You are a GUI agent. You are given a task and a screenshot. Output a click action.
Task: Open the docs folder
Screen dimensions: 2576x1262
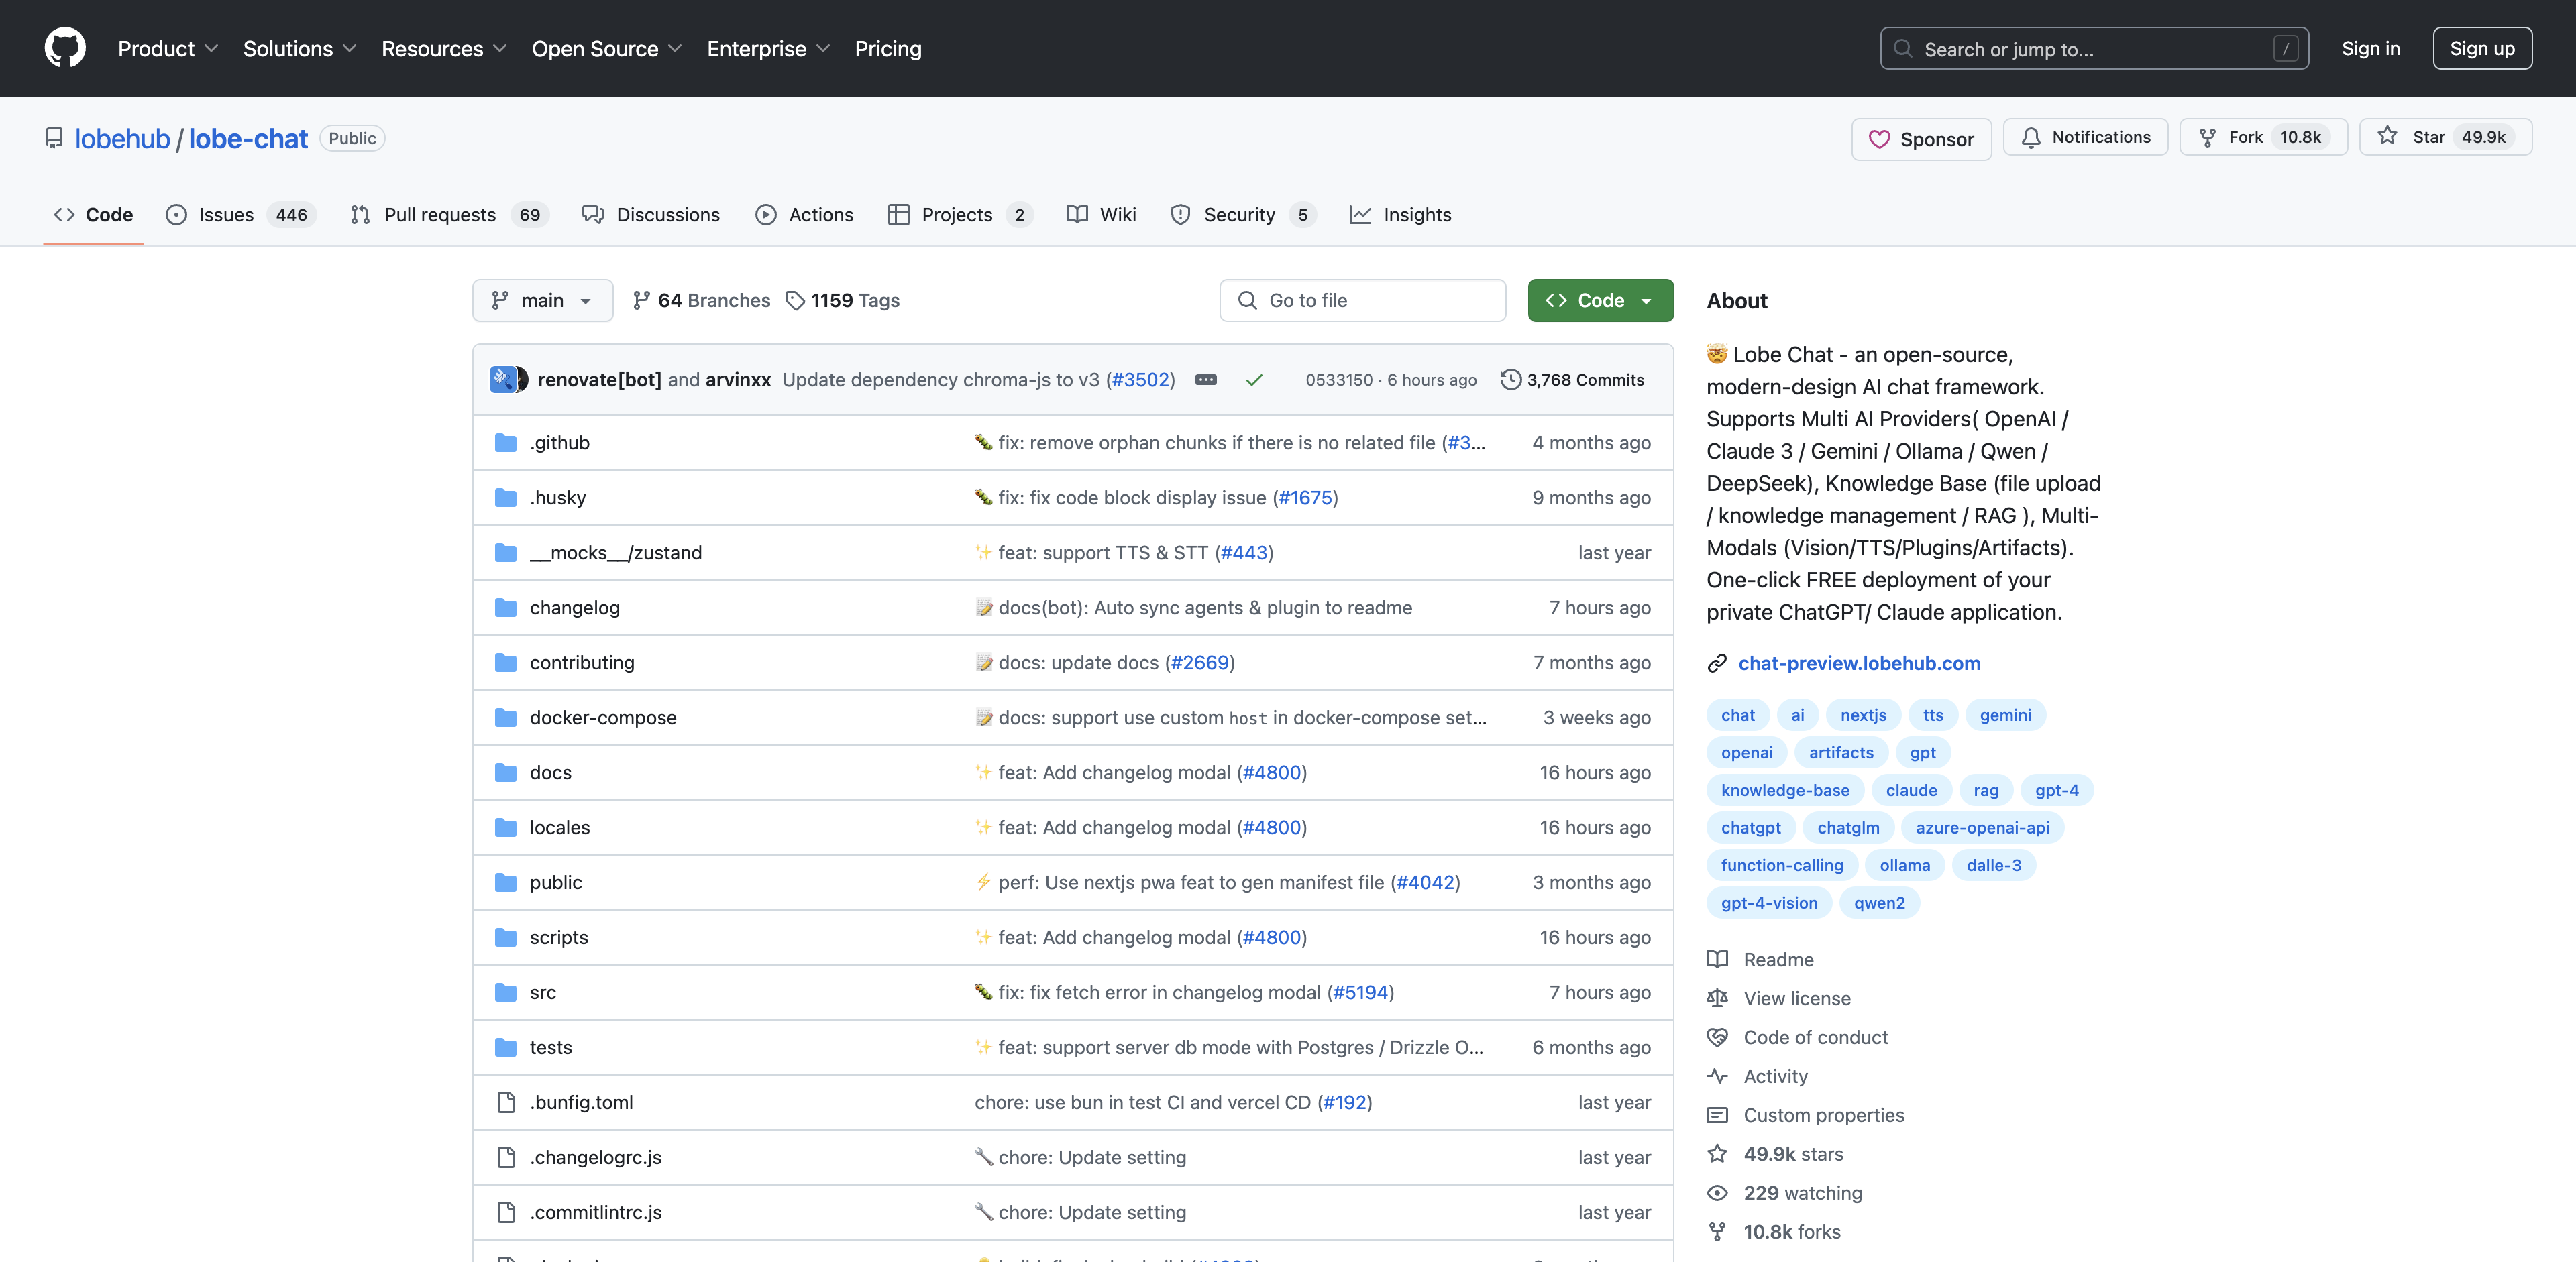[x=550, y=771]
